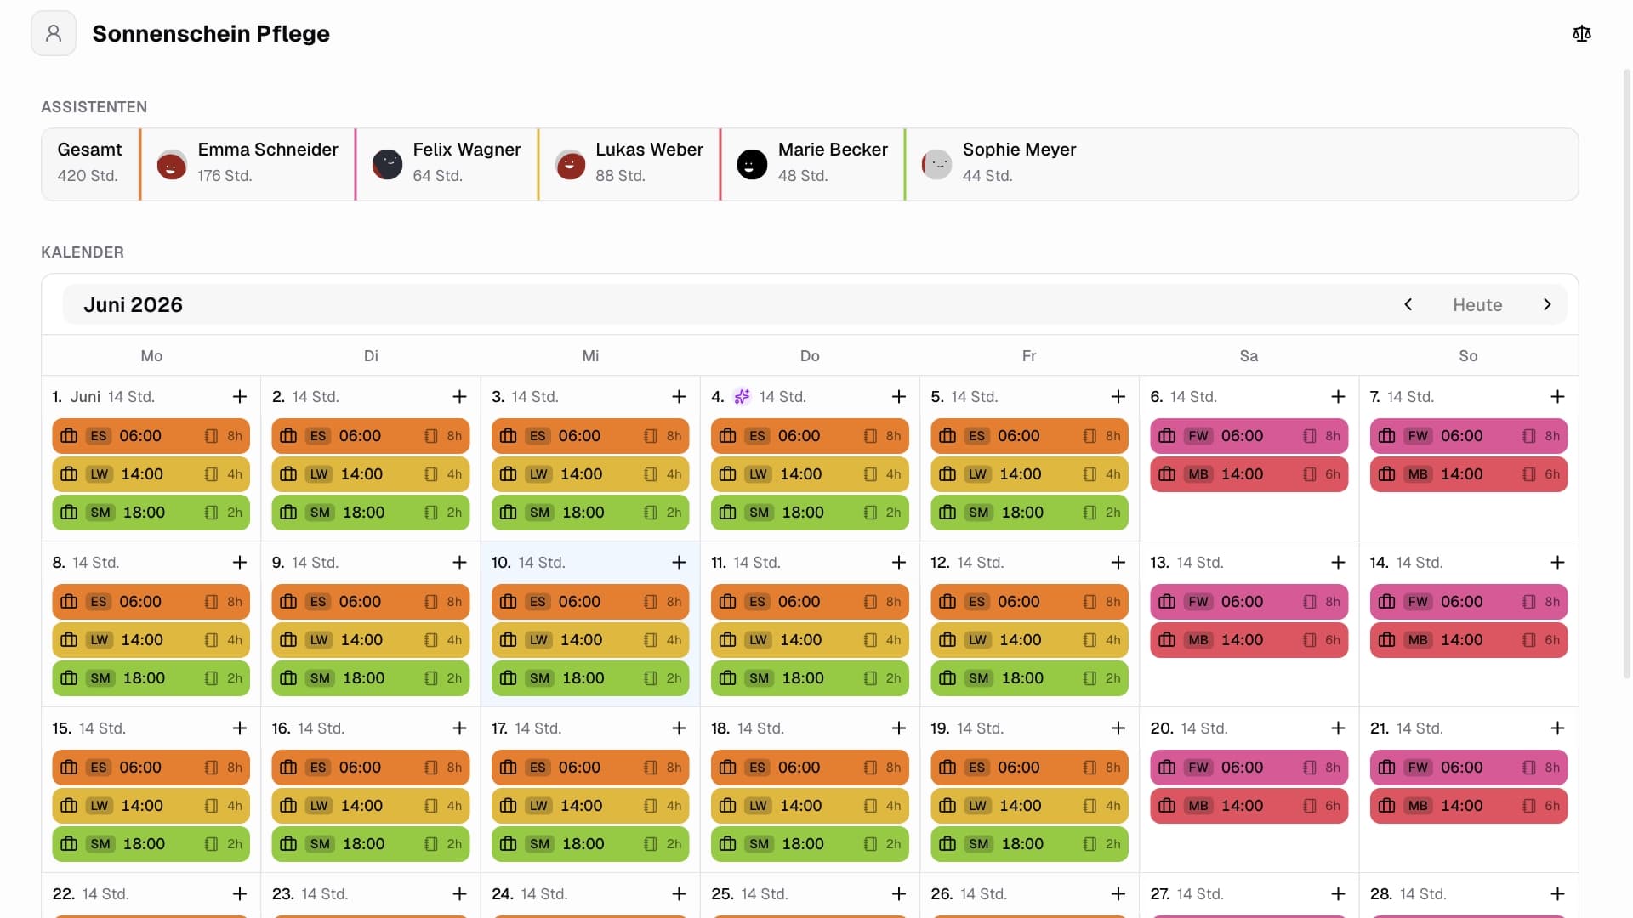The width and height of the screenshot is (1633, 918).
Task: Add a shift on June 18
Action: 898,728
